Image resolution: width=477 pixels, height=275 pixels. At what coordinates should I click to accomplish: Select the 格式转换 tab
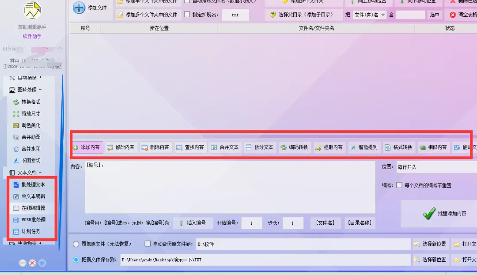click(398, 147)
